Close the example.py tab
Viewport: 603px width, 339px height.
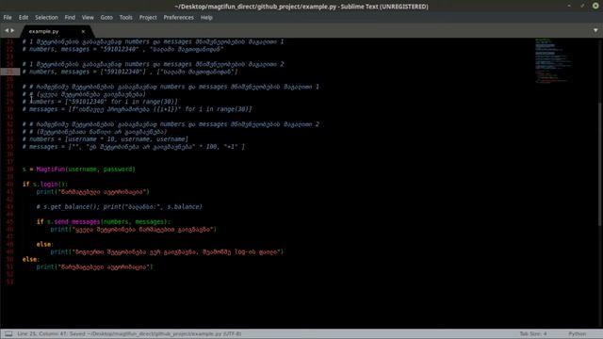pyautogui.click(x=83, y=31)
